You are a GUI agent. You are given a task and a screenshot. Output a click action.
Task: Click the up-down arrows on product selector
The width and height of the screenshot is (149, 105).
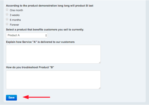point(46,35)
